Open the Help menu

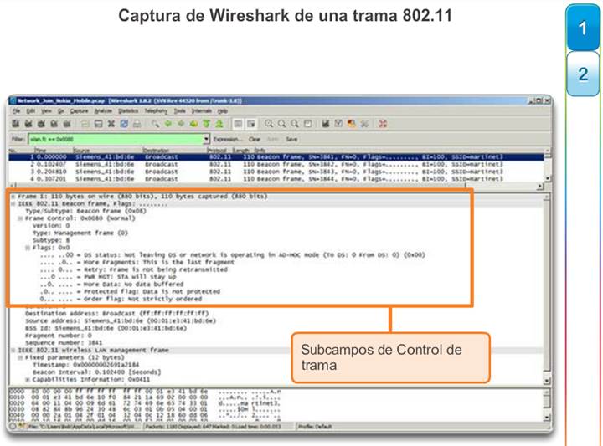(222, 111)
